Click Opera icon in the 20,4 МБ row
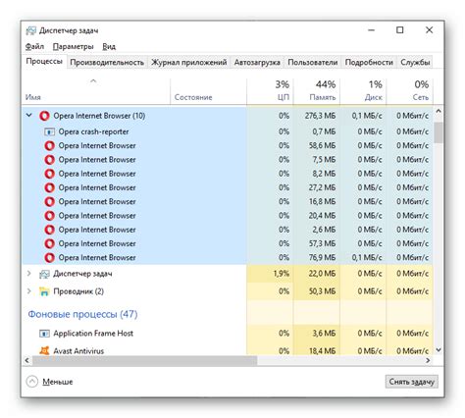The width and height of the screenshot is (465, 418). point(49,216)
